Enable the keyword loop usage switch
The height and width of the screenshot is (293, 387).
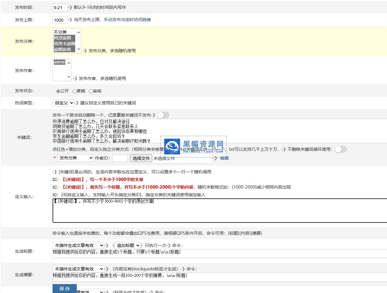pyautogui.click(x=341, y=149)
